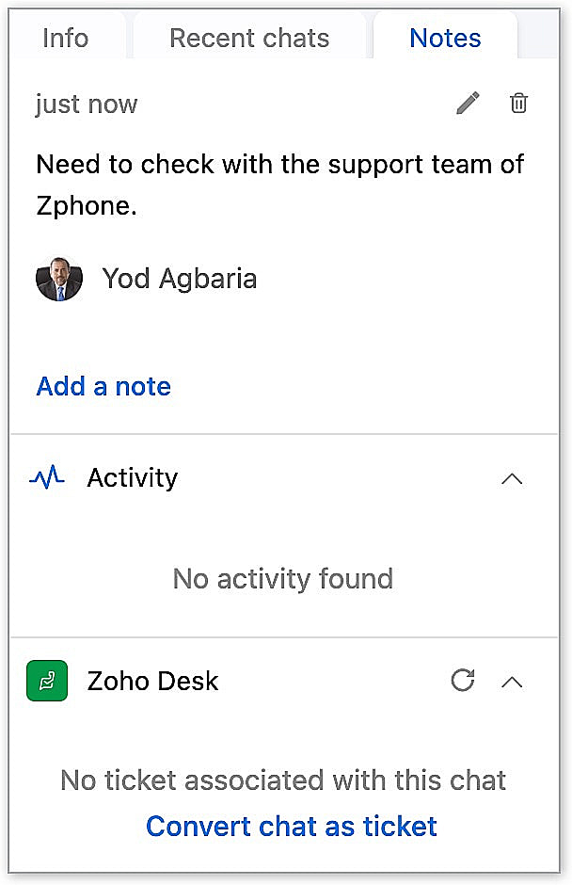Collapse the Zoho Desk section

512,682
